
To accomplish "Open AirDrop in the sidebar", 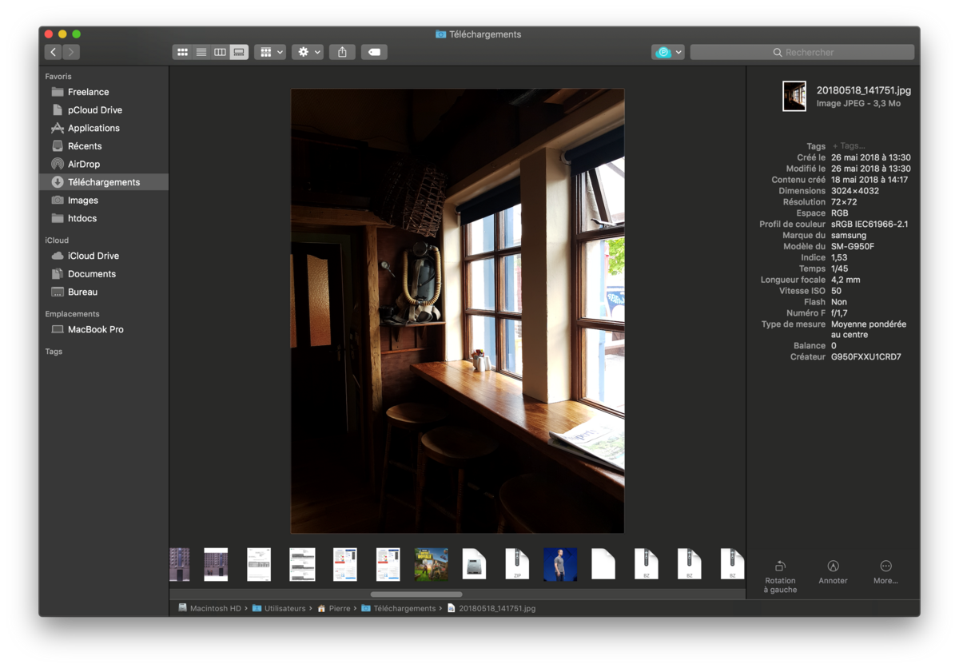I will (x=104, y=164).
